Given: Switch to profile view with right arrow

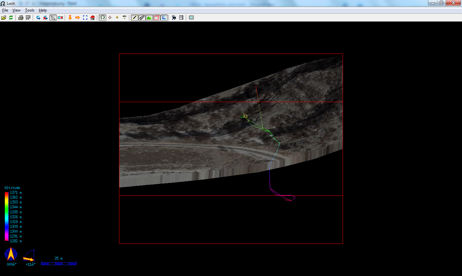Looking at the screenshot, I should click(77, 18).
